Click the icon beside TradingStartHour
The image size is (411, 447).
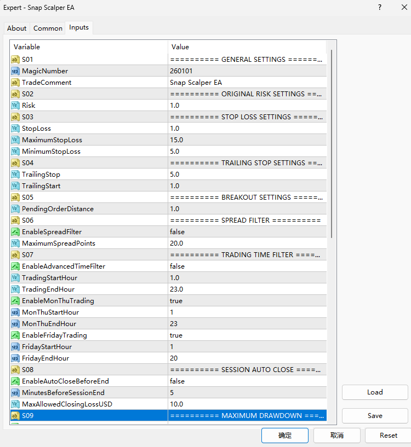pyautogui.click(x=15, y=278)
